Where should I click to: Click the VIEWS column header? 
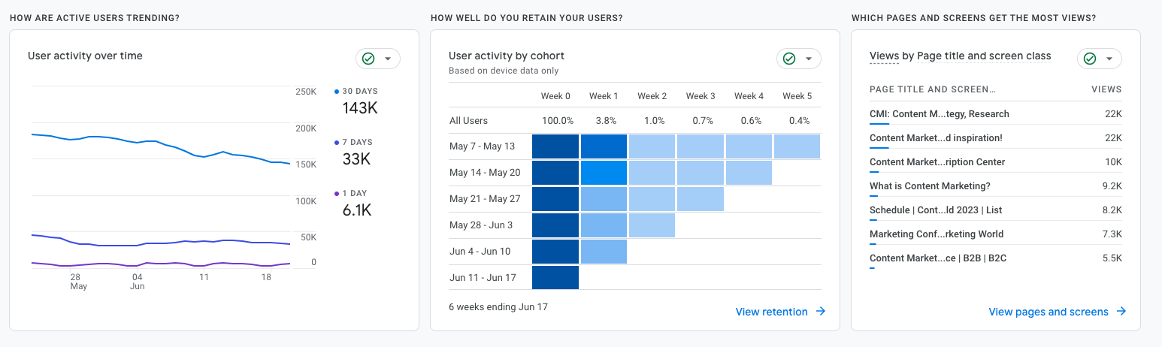point(1106,89)
